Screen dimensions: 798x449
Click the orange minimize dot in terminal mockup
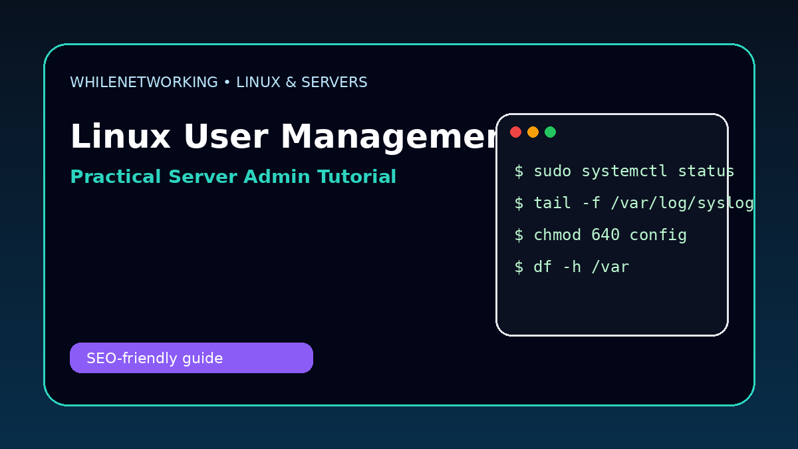(x=533, y=132)
